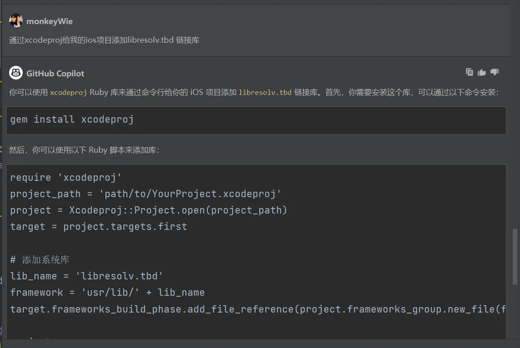
Task: Click the GitHub Copilot name label
Action: click(x=55, y=74)
